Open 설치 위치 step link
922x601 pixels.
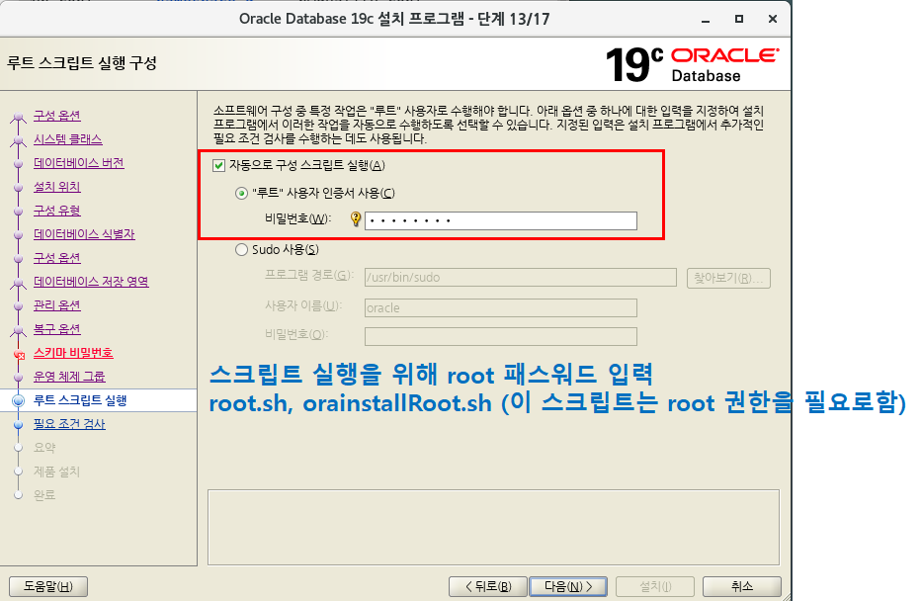click(57, 187)
